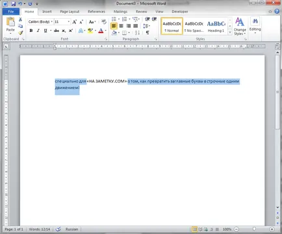Sort the selection alphabetically
Image resolution: width=282 pixels, height=234 pixels.
tap(137, 32)
